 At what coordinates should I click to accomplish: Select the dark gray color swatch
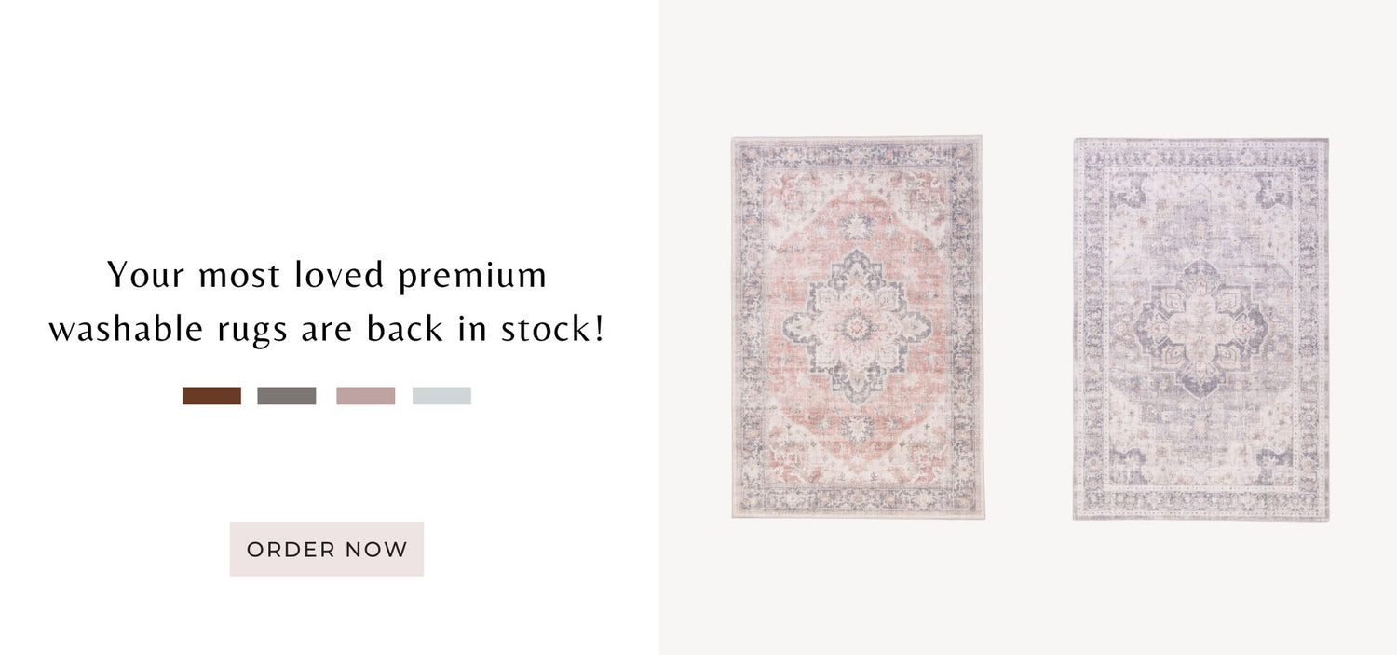tap(287, 396)
